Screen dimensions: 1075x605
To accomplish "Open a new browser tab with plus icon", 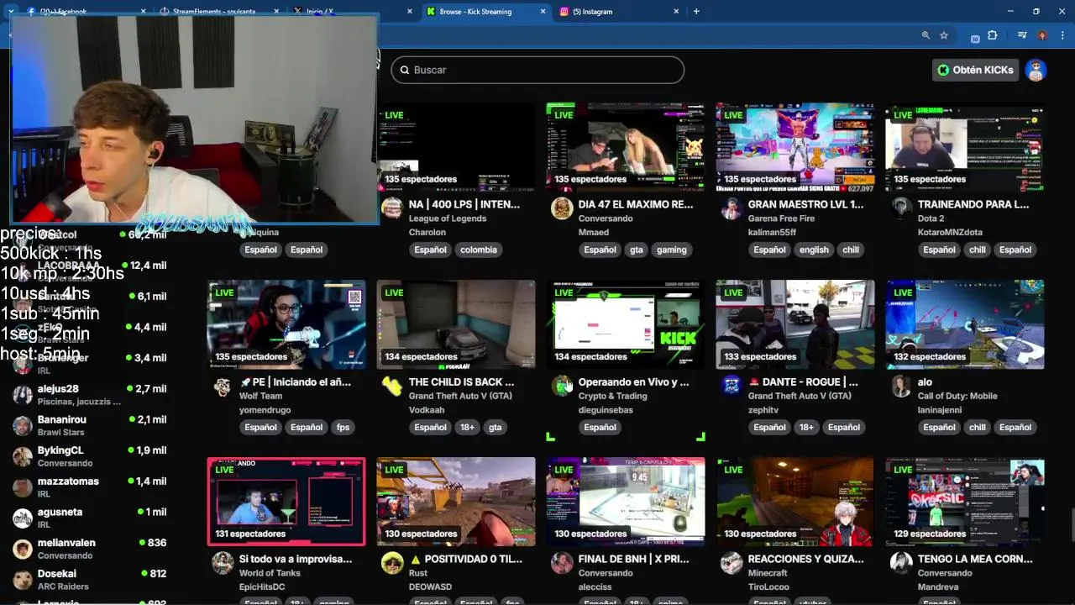I will click(x=696, y=11).
